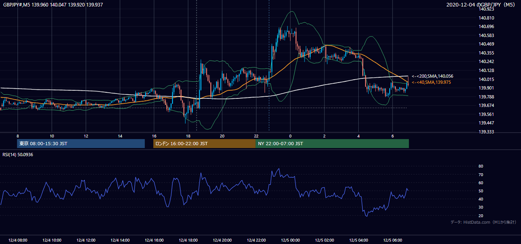
Task: Select hour 22 on the price chart time axis
Action: [256, 135]
